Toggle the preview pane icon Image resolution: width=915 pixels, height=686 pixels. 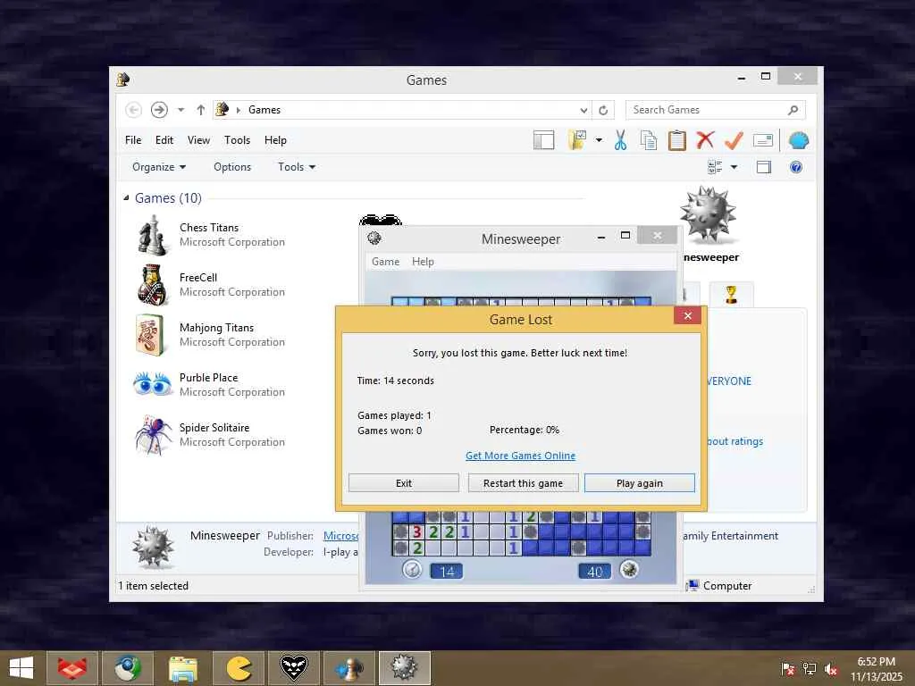[x=764, y=167]
